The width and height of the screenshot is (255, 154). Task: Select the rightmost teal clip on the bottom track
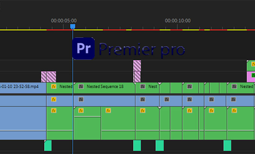tap(227, 145)
